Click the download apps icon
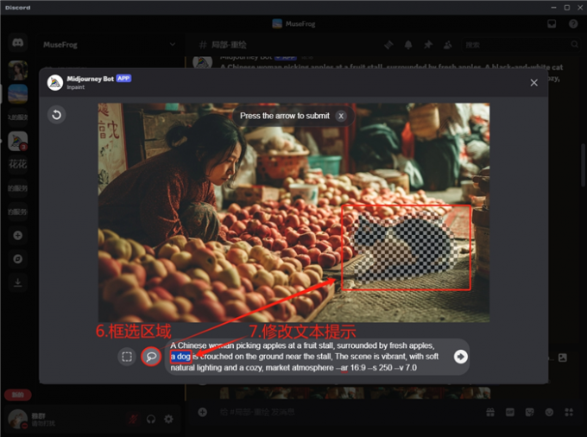 click(17, 282)
